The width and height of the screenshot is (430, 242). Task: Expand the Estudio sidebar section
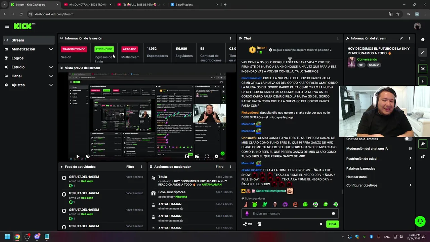pyautogui.click(x=29, y=67)
